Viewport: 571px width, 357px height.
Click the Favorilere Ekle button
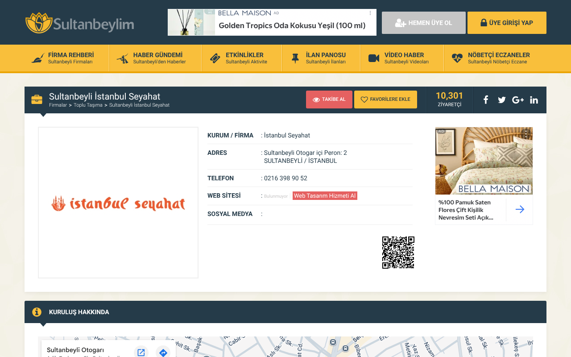pyautogui.click(x=385, y=100)
